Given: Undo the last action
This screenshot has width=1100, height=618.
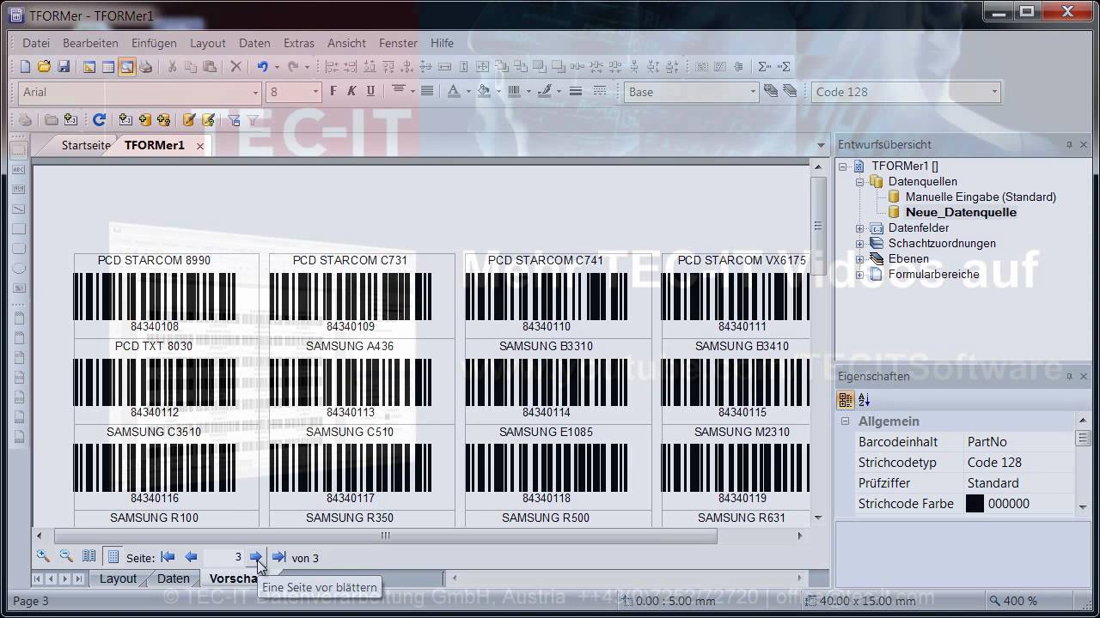Looking at the screenshot, I should click(263, 66).
